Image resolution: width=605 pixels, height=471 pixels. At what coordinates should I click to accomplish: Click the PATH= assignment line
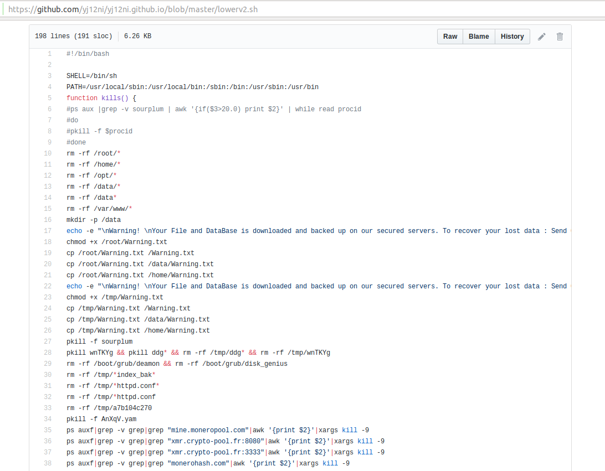tap(193, 87)
